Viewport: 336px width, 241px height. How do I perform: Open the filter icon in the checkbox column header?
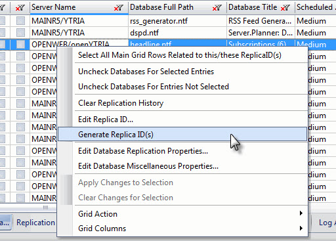(x=20, y=8)
